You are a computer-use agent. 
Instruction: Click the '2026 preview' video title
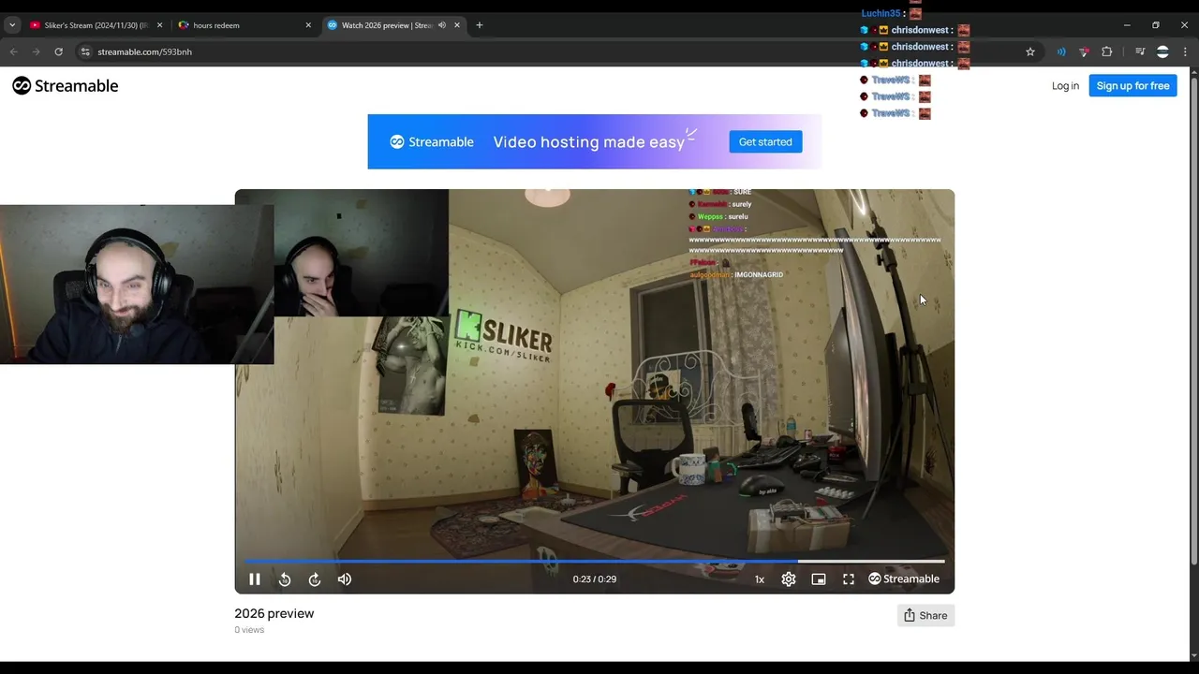[274, 613]
